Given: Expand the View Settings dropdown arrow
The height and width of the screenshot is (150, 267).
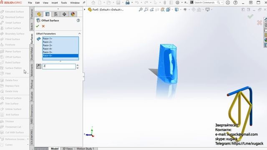Looking at the screenshot, I should coord(212,10).
